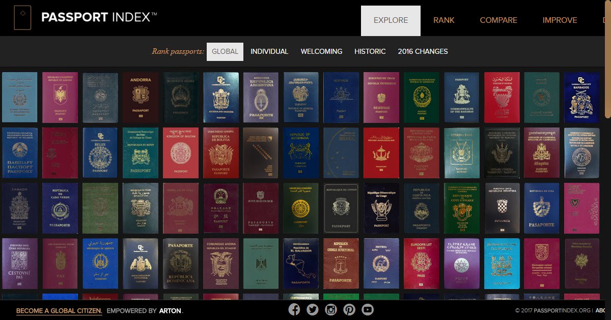611x320 pixels.
Task: Select the Burkina Faso passport
Action: (462, 153)
